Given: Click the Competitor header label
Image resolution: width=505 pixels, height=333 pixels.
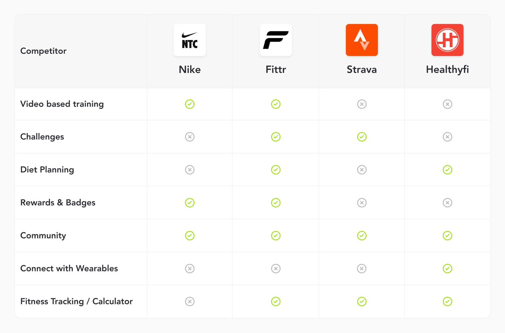Looking at the screenshot, I should click(43, 51).
